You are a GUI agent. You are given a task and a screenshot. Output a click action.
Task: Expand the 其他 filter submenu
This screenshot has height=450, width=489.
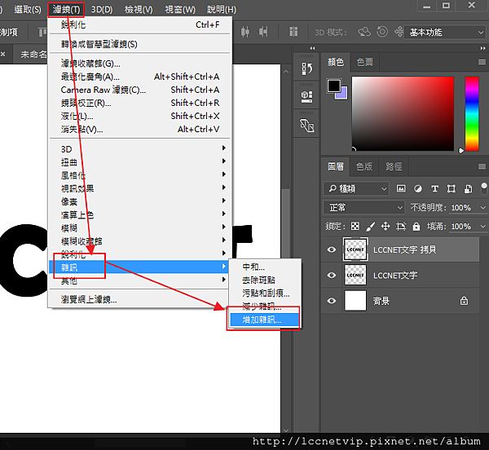[140, 280]
